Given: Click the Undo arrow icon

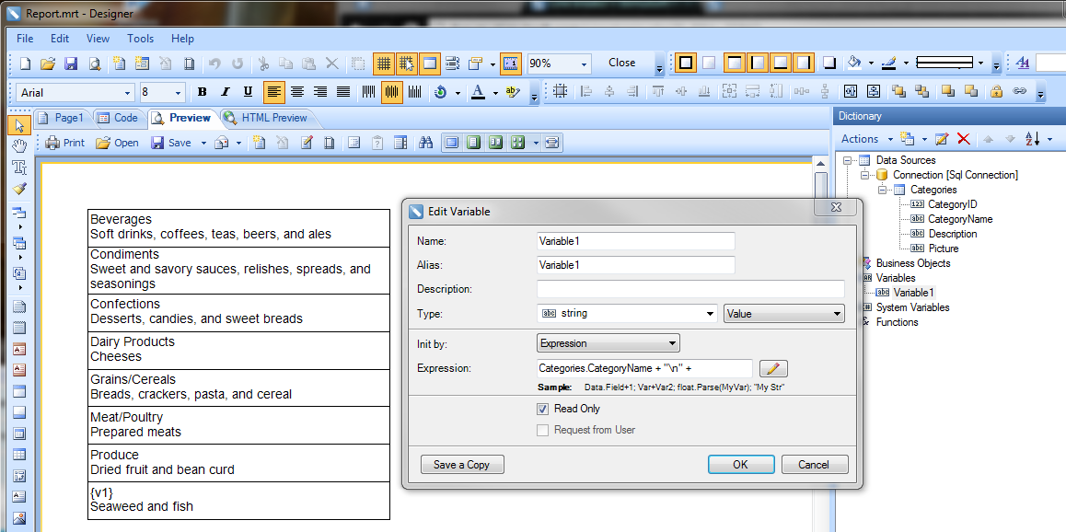Looking at the screenshot, I should coord(214,64).
